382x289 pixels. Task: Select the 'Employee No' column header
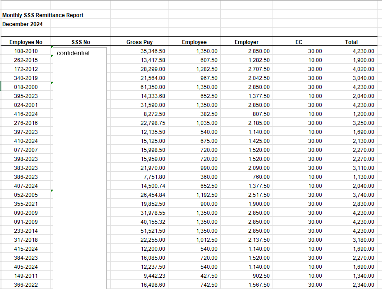tap(26, 42)
